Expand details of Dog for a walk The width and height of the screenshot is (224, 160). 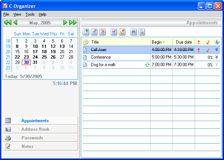[x=216, y=65]
